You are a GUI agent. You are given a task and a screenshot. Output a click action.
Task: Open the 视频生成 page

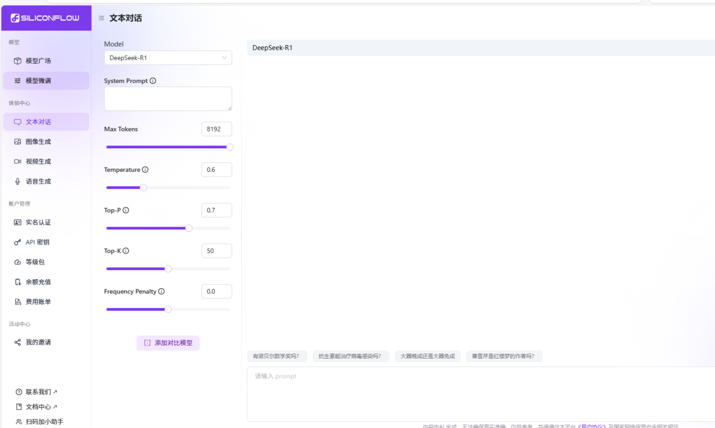click(x=38, y=161)
